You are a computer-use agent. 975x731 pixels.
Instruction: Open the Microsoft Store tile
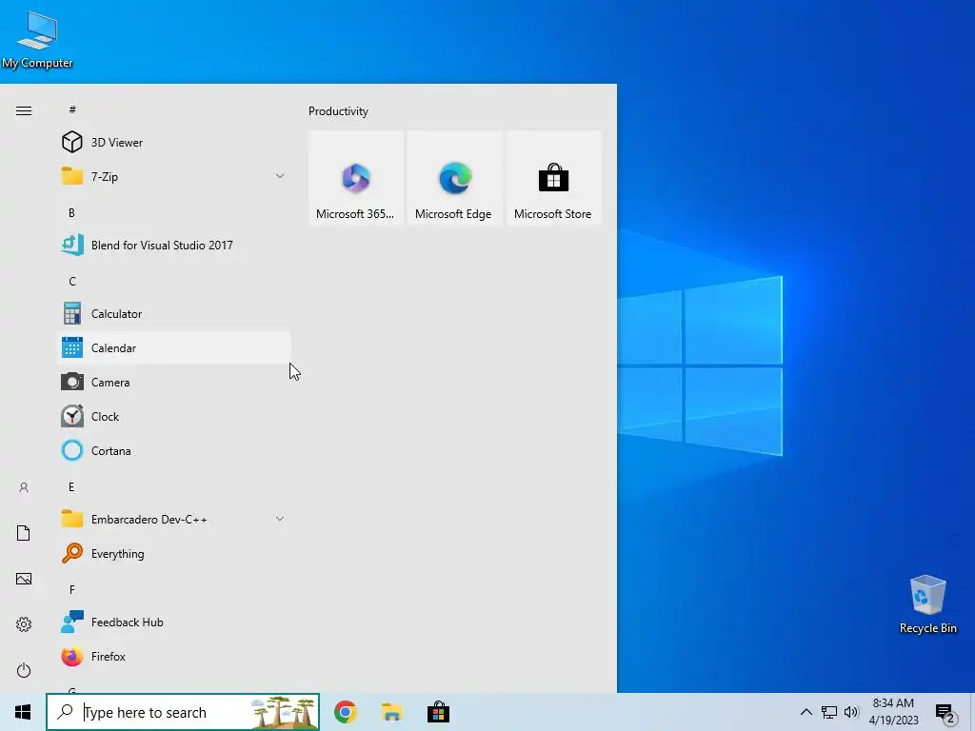553,178
